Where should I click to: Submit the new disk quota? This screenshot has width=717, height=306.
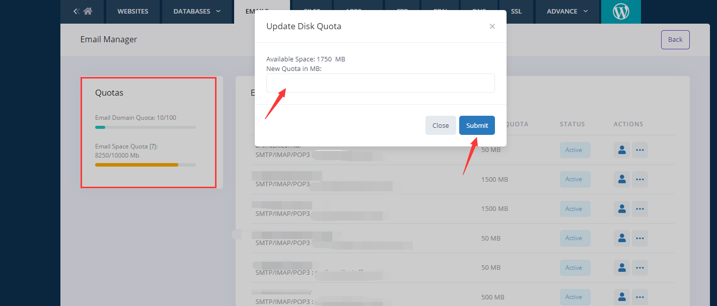coord(476,125)
